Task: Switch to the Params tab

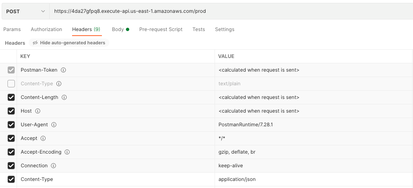Action: pos(12,29)
